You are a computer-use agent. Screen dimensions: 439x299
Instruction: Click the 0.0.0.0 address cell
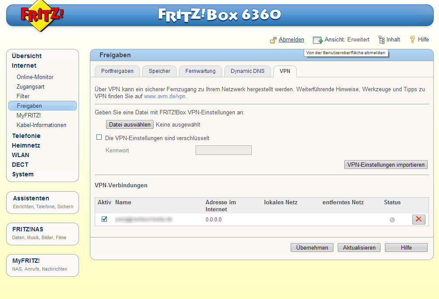[x=213, y=220]
